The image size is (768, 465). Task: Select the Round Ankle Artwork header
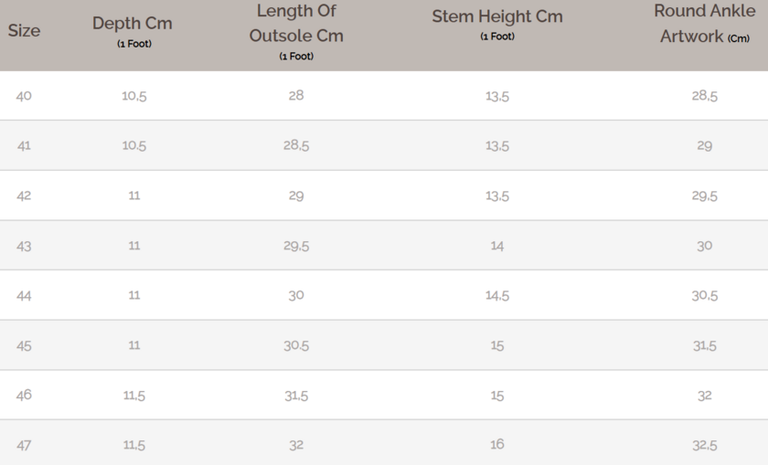704,25
